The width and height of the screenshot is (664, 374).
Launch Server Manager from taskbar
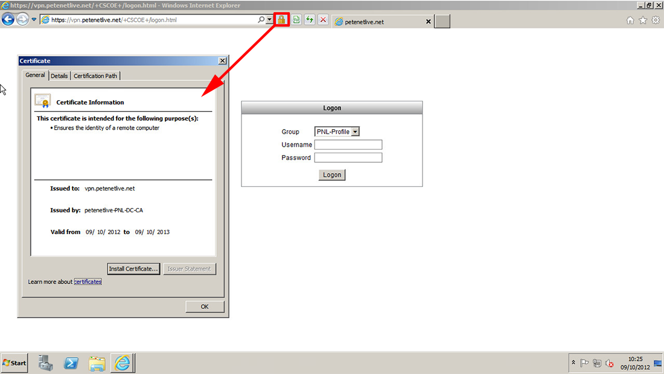tap(45, 363)
